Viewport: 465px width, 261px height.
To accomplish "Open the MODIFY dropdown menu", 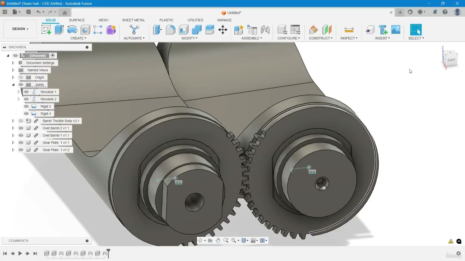I will pyautogui.click(x=190, y=38).
